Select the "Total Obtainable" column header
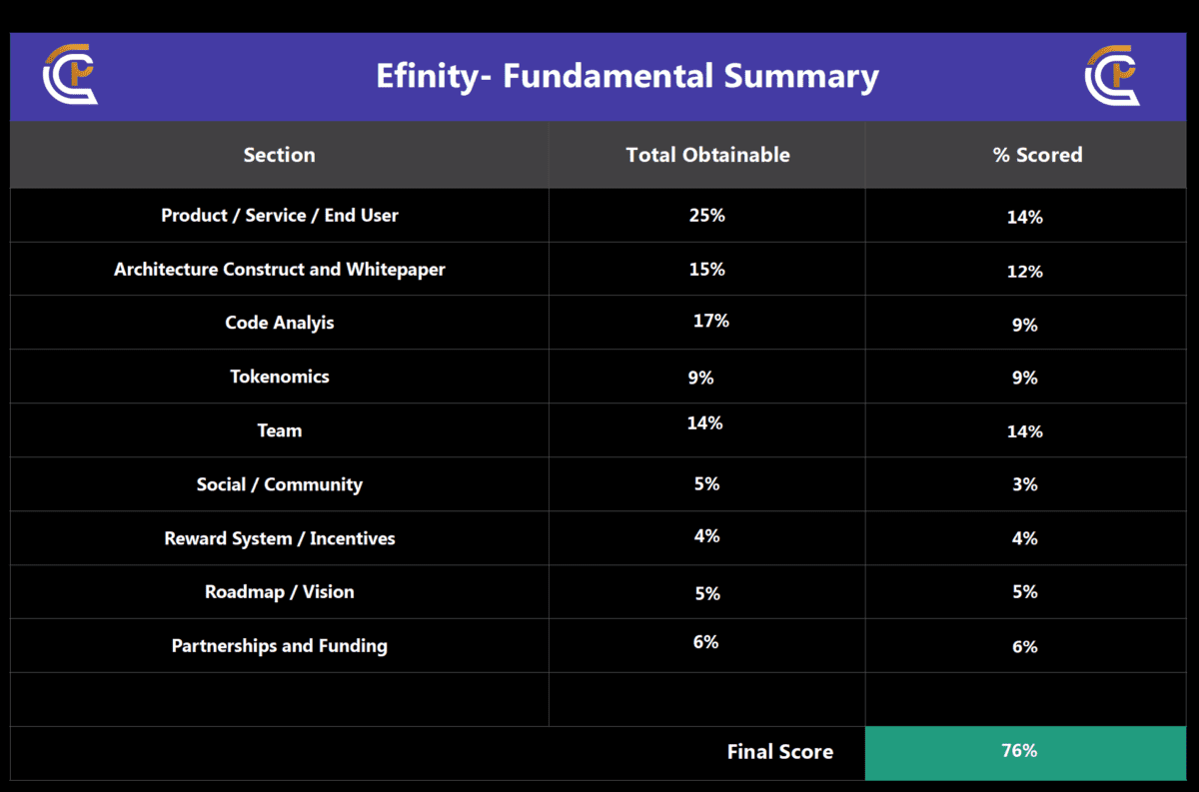1199x792 pixels. coord(707,155)
